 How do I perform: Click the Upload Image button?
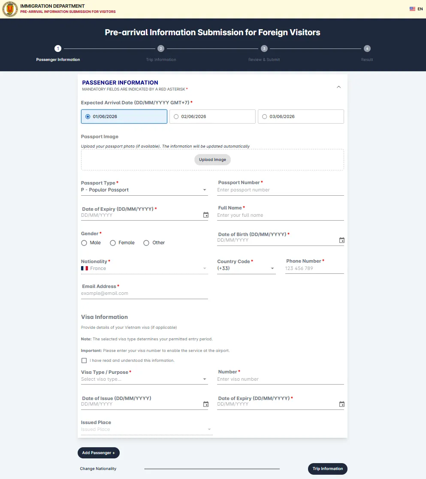click(x=212, y=160)
